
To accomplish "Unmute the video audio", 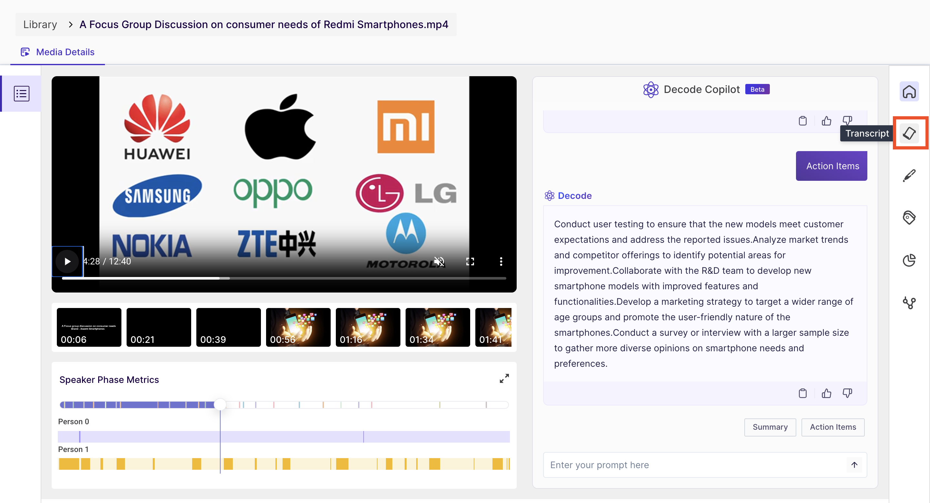I will [x=439, y=261].
